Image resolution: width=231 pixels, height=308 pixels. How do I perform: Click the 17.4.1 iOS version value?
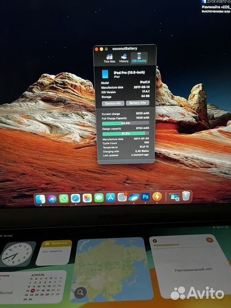pyautogui.click(x=146, y=91)
